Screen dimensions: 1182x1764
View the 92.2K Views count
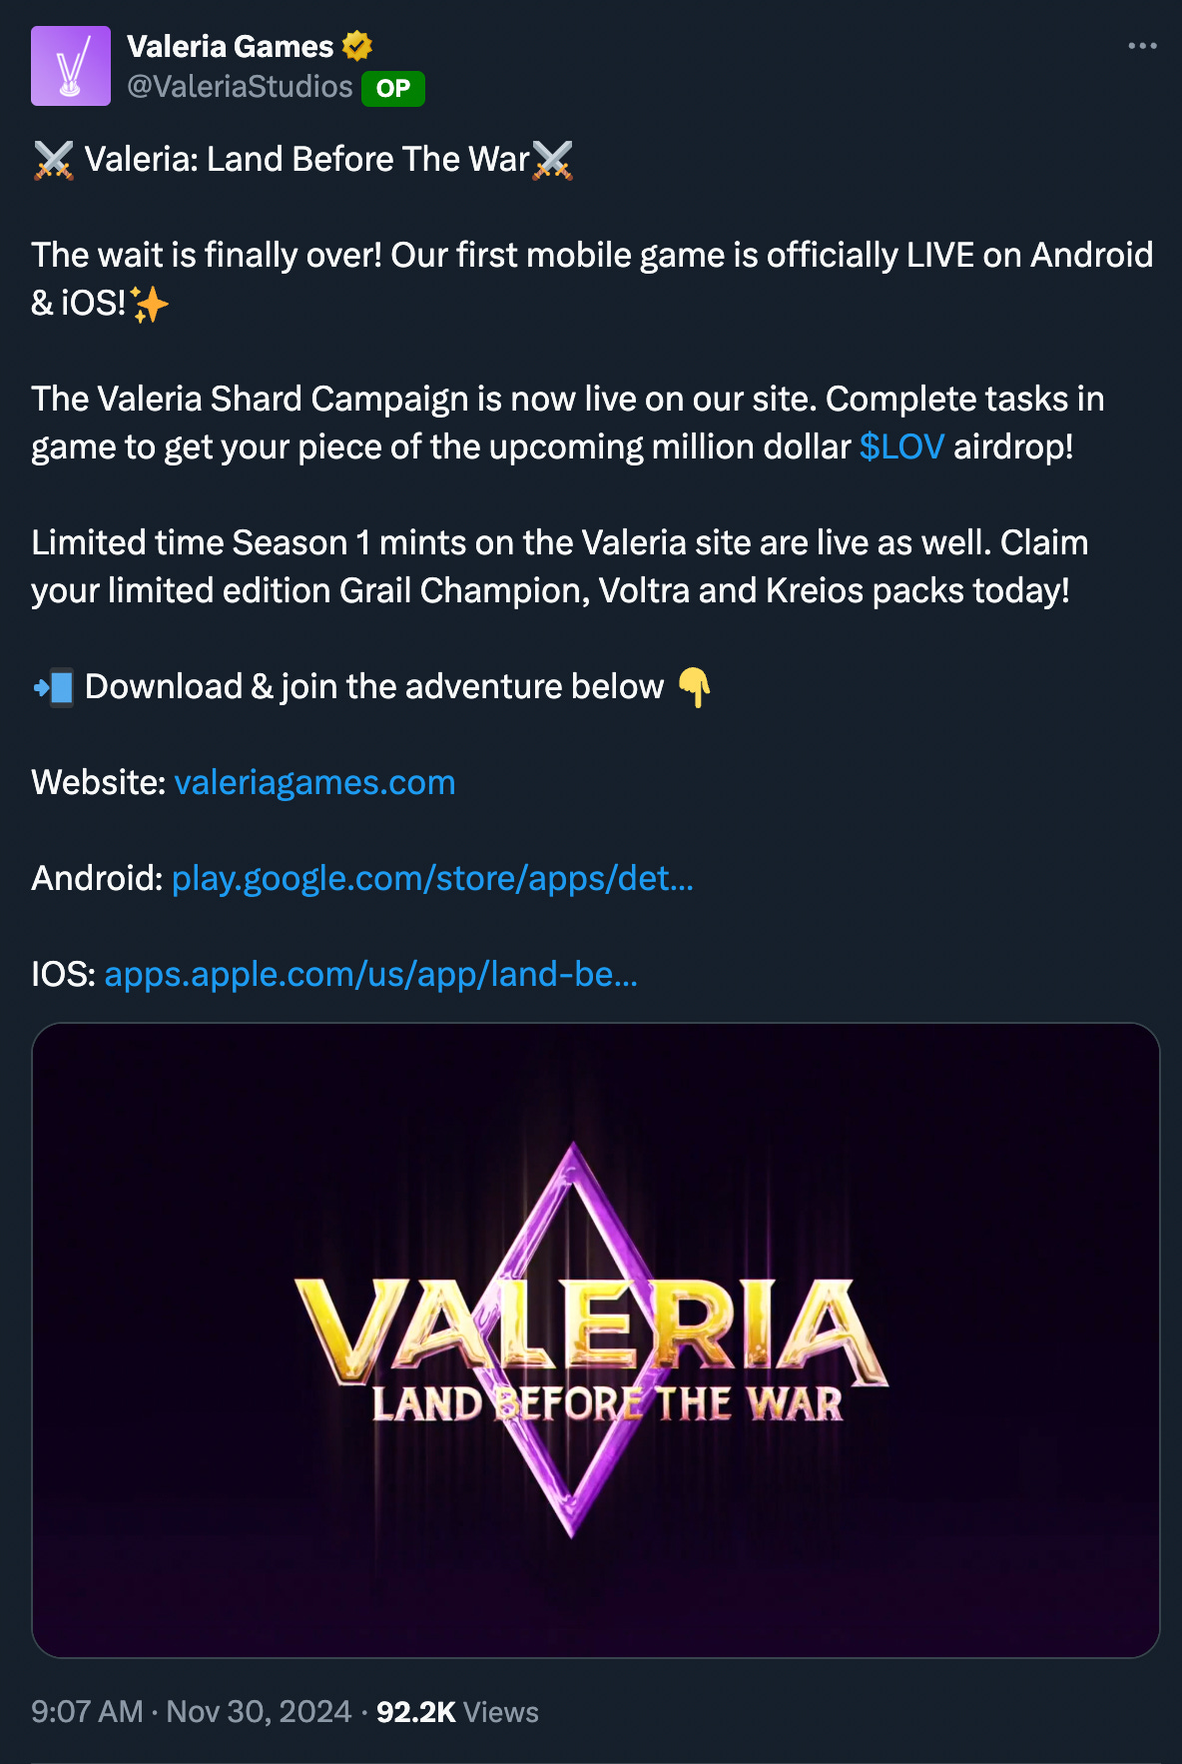pos(457,1712)
